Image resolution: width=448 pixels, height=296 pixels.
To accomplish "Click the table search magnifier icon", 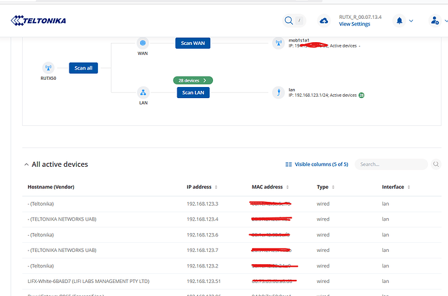I will point(436,164).
